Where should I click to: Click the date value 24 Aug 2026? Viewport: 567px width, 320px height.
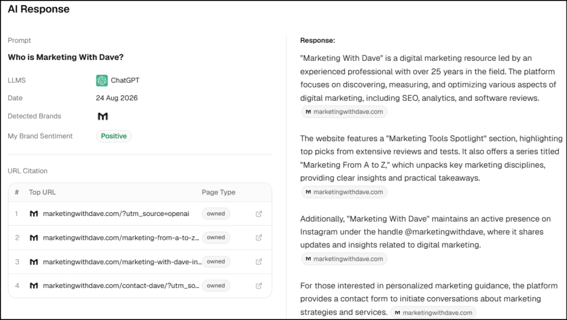[x=117, y=98]
